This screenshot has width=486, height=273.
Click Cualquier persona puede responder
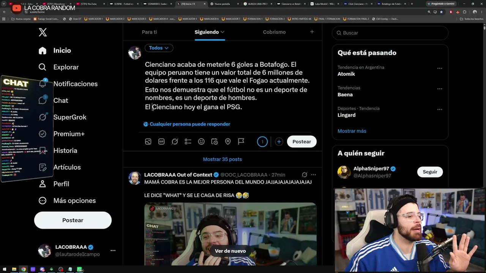[187, 124]
